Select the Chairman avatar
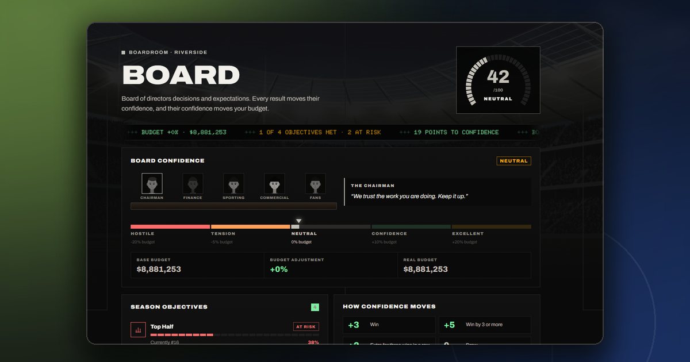 (152, 184)
